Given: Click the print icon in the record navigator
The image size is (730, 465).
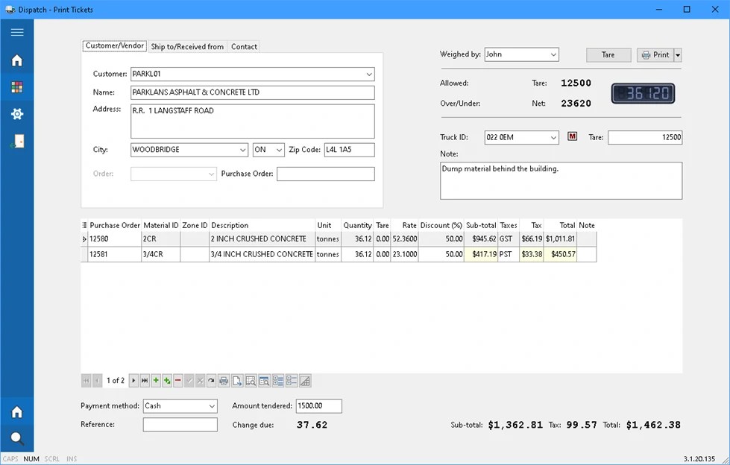Looking at the screenshot, I should tap(224, 381).
